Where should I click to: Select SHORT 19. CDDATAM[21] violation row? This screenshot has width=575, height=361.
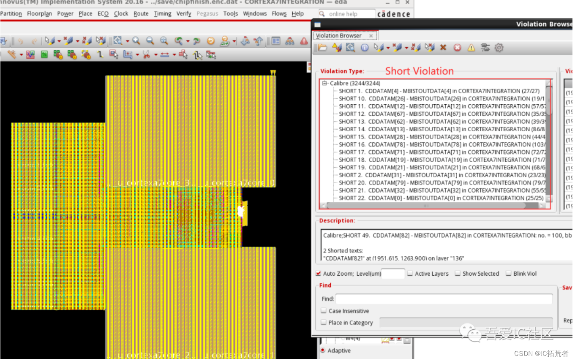click(442, 167)
